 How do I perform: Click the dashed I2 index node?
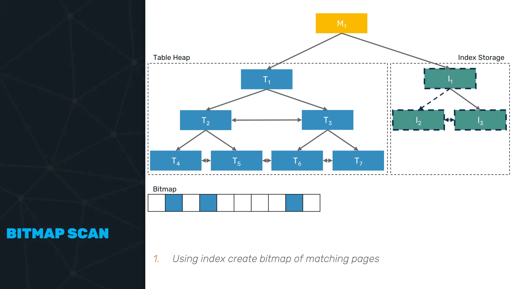pyautogui.click(x=418, y=120)
